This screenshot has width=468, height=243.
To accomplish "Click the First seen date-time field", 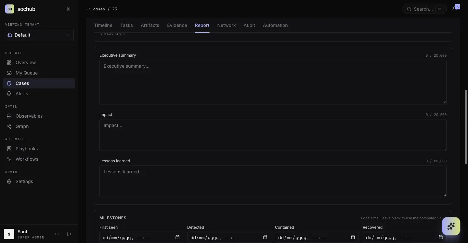I will (141, 237).
